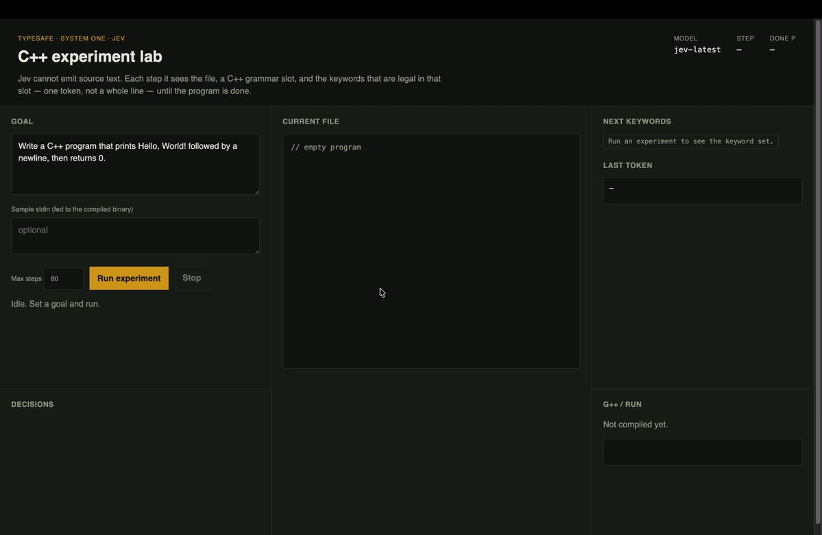Click the 'jev-latest' model value
This screenshot has height=535, width=822.
[x=697, y=49]
